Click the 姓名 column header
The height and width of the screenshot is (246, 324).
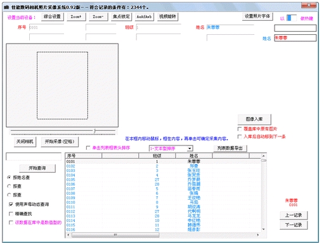(193, 156)
